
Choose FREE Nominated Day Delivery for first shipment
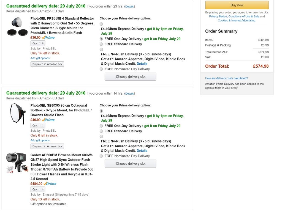[101, 69]
